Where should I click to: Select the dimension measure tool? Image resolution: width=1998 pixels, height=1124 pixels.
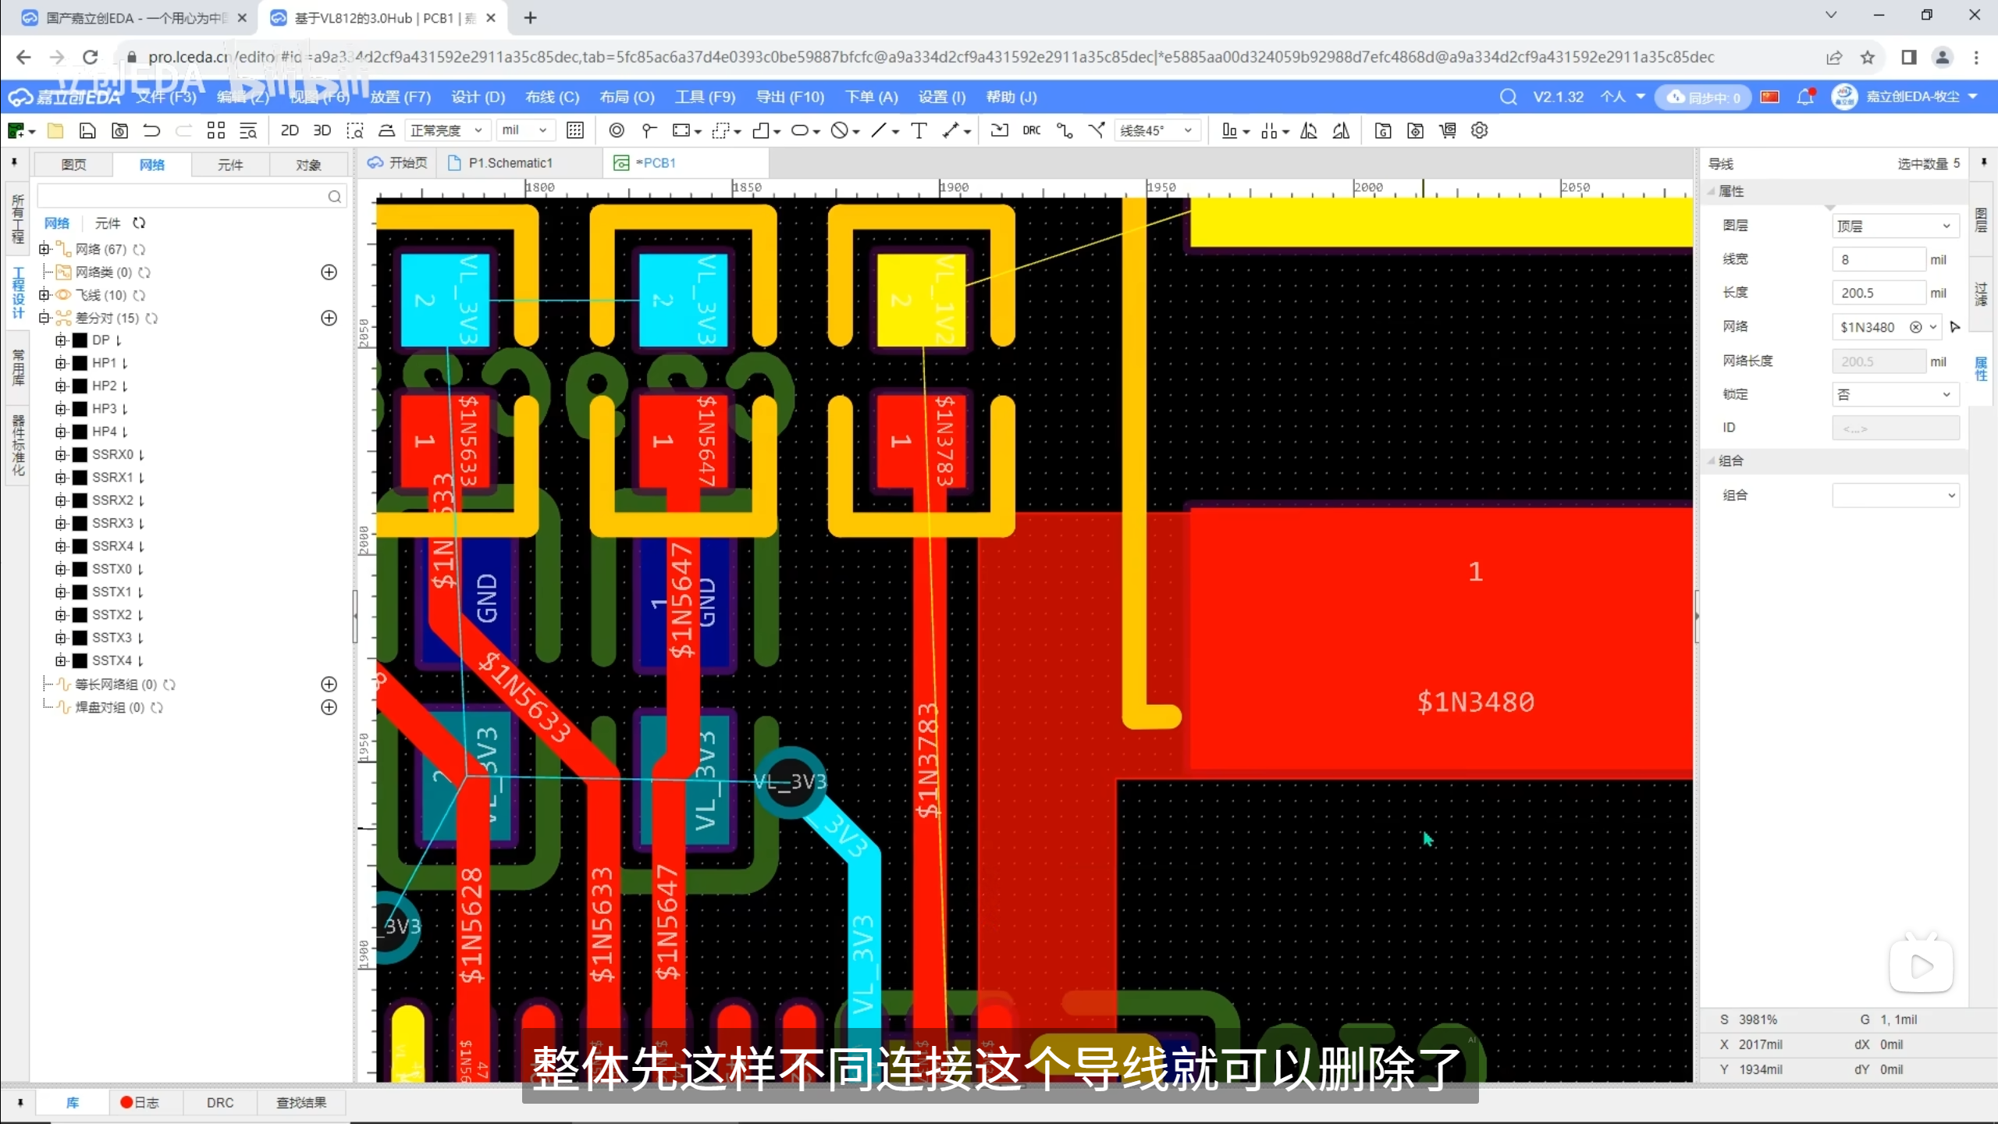951,130
